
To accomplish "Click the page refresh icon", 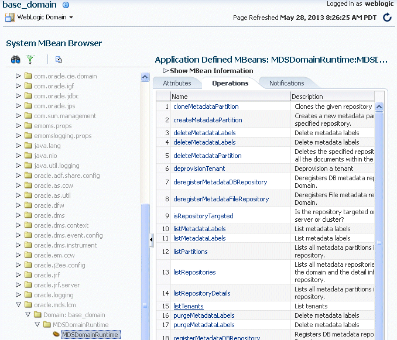I will [x=387, y=18].
